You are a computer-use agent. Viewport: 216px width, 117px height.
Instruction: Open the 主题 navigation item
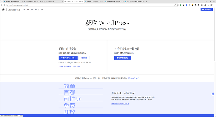[x=24, y=10]
